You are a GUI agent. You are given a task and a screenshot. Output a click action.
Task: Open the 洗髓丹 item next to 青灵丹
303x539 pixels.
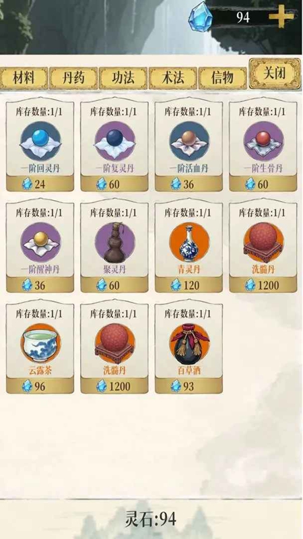[263, 245]
